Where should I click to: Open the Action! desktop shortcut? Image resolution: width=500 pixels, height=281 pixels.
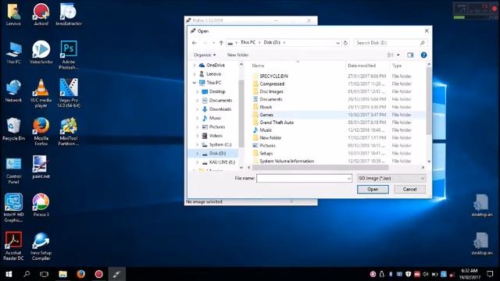tap(41, 14)
